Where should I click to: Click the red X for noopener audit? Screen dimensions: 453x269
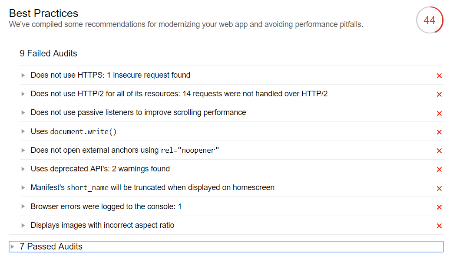[x=439, y=151]
